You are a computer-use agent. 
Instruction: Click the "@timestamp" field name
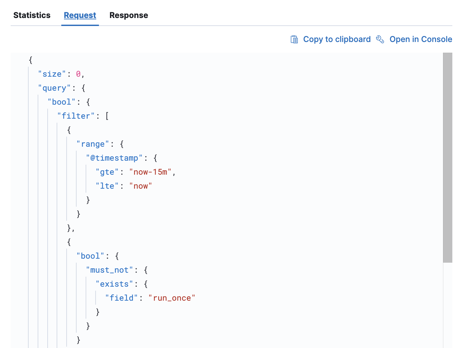pyautogui.click(x=114, y=158)
